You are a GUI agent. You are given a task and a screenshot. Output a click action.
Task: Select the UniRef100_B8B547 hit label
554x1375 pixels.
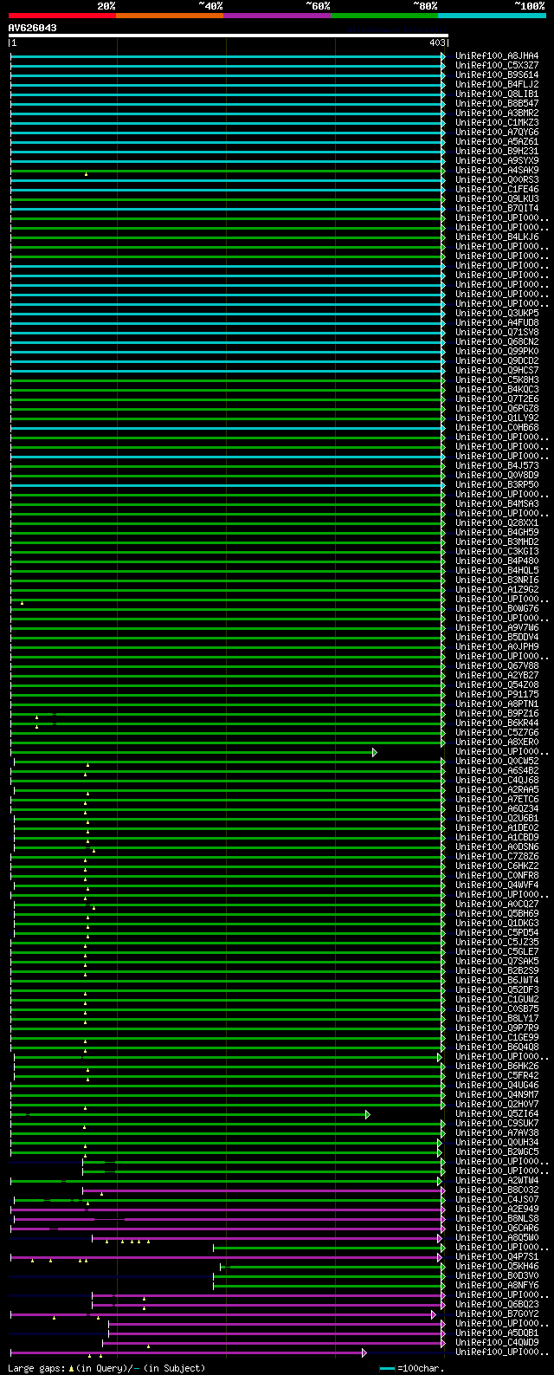(x=497, y=104)
